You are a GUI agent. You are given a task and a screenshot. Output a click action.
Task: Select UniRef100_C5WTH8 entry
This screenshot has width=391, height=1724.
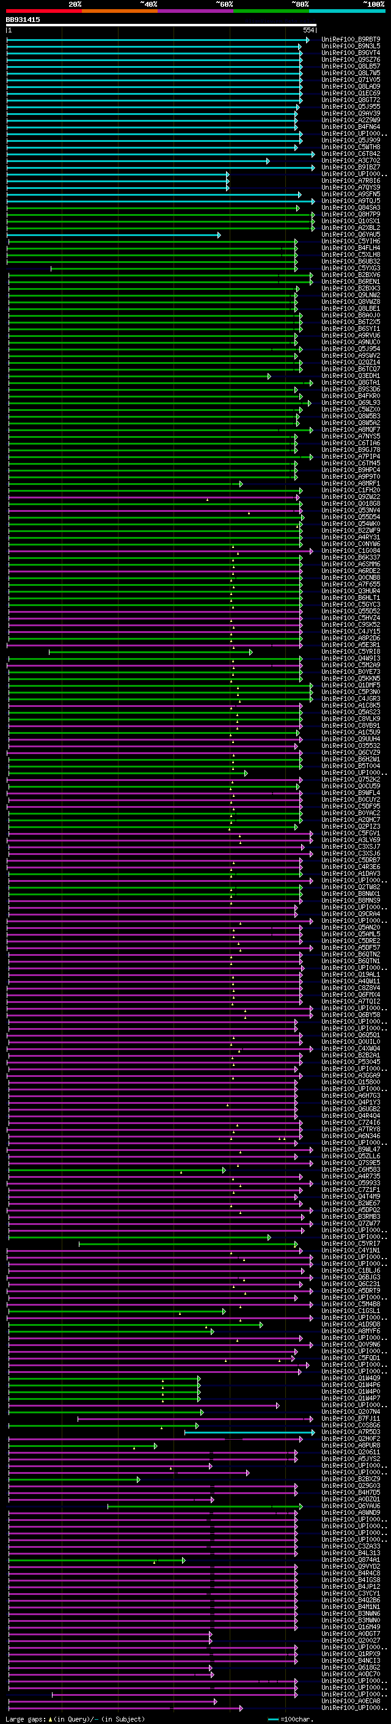[351, 147]
